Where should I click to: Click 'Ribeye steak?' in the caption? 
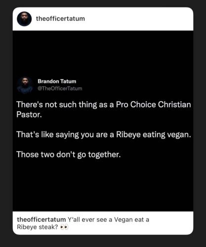point(38,227)
